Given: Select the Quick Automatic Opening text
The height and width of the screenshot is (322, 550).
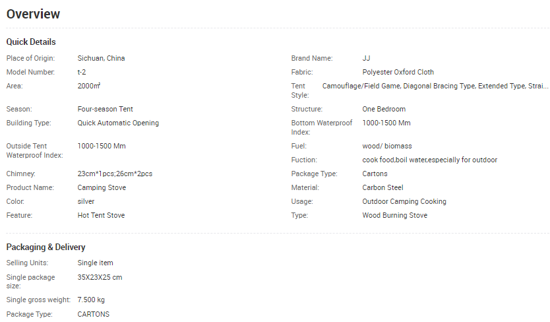Looking at the screenshot, I should [118, 123].
